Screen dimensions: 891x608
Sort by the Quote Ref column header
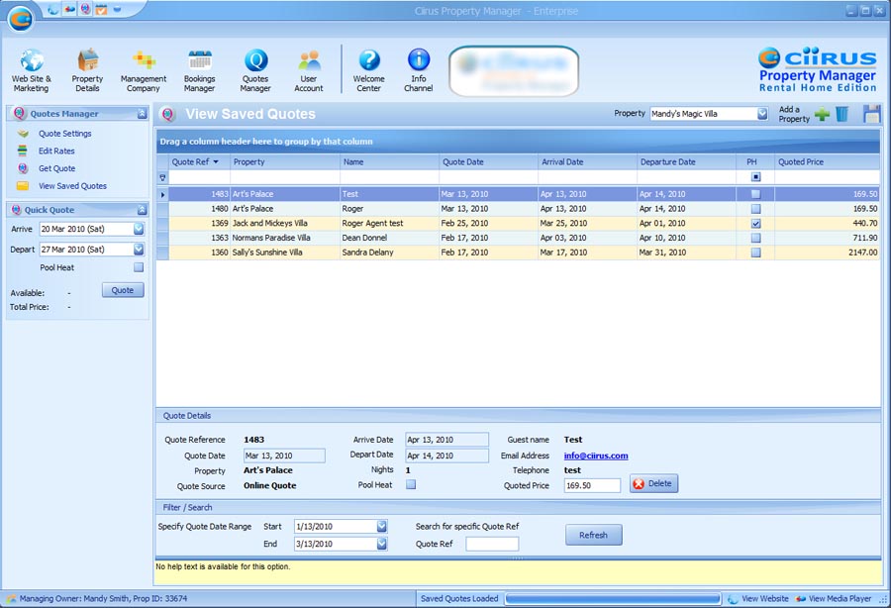pos(199,162)
